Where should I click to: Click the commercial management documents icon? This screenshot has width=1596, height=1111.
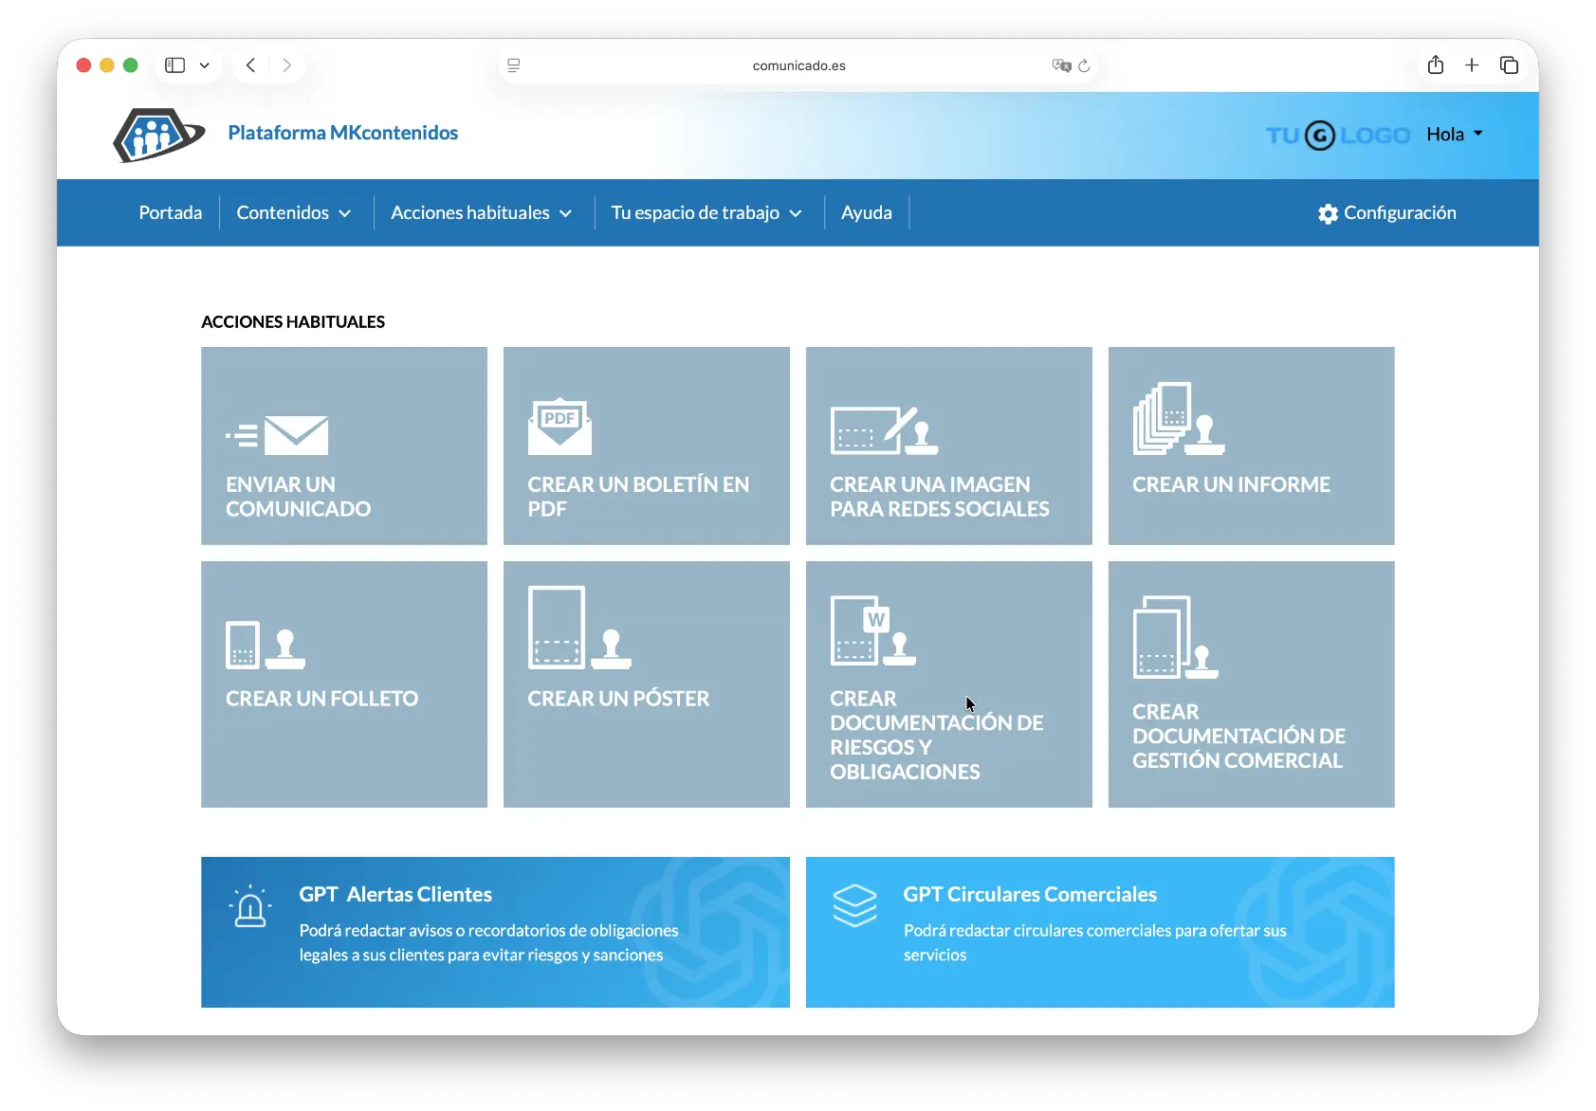(1174, 637)
